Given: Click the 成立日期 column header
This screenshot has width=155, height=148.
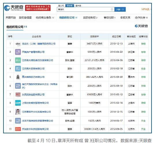Looking at the screenshot, I should (x=116, y=37).
